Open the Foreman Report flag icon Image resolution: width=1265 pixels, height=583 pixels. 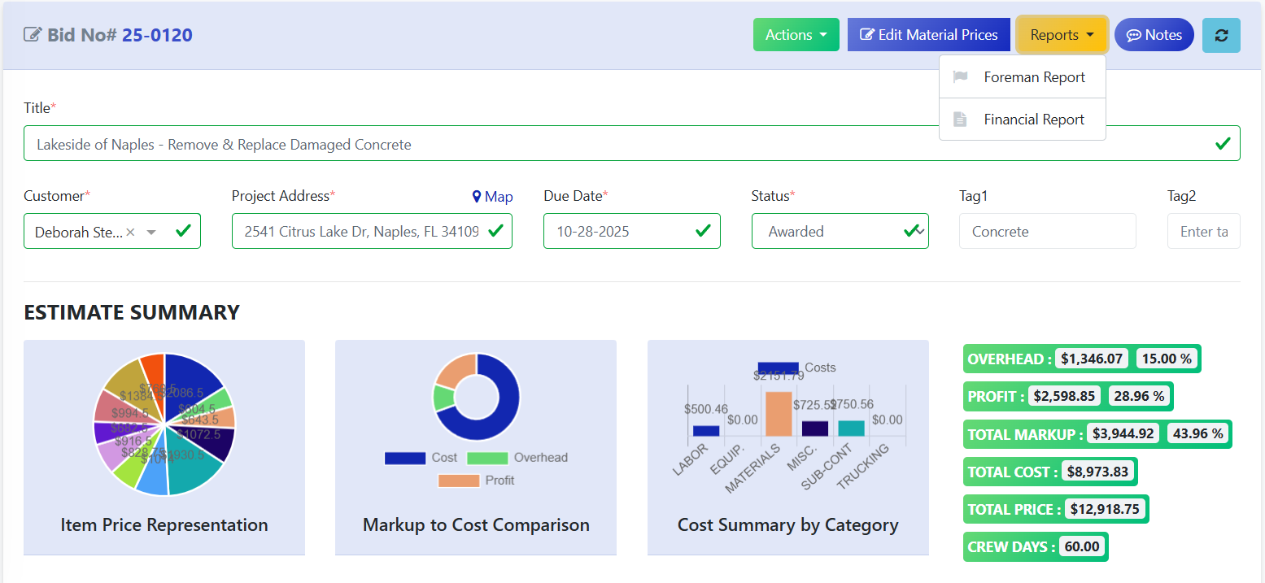click(x=961, y=76)
